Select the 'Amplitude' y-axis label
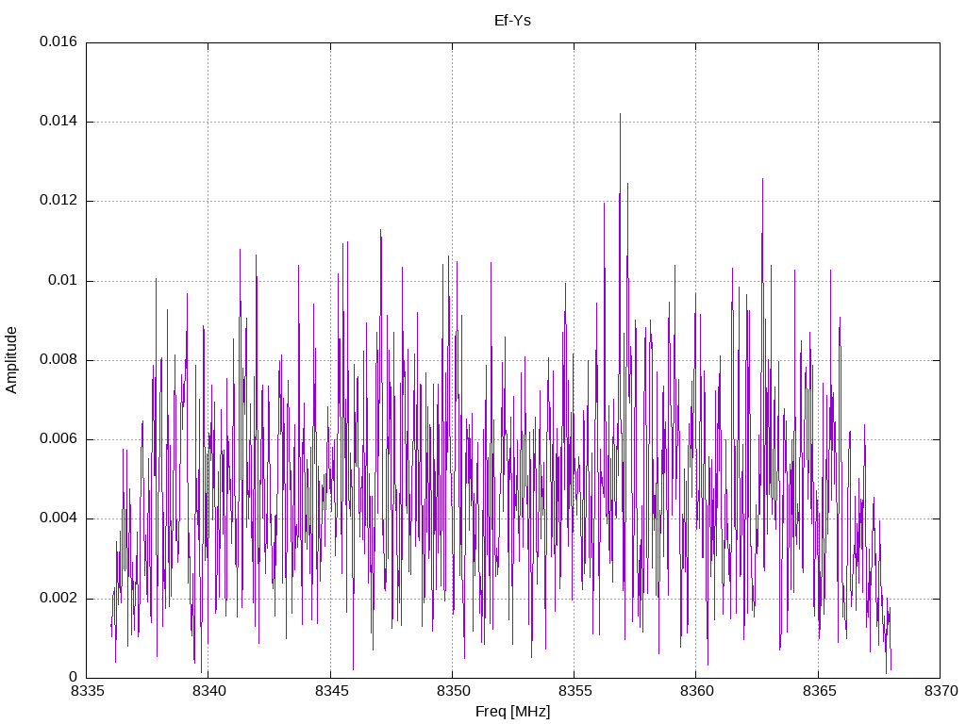 (11, 360)
